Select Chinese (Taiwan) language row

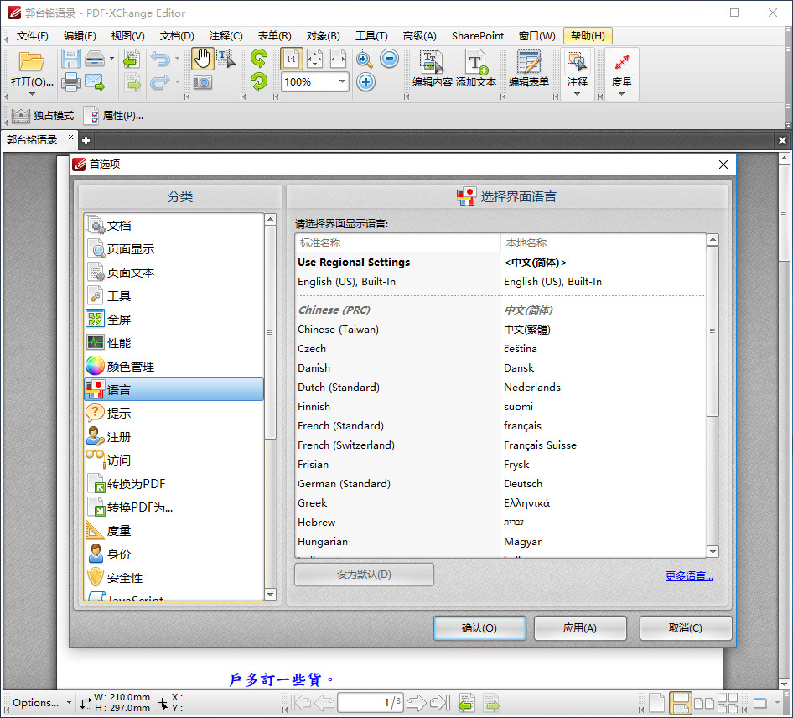[x=500, y=330]
